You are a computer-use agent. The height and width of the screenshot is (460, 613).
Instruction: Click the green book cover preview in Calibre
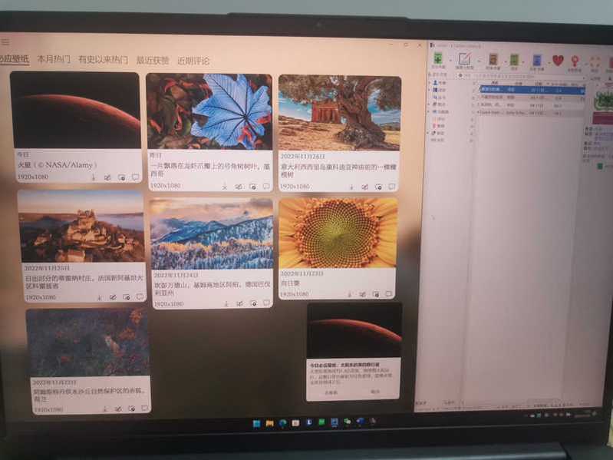tap(604, 100)
